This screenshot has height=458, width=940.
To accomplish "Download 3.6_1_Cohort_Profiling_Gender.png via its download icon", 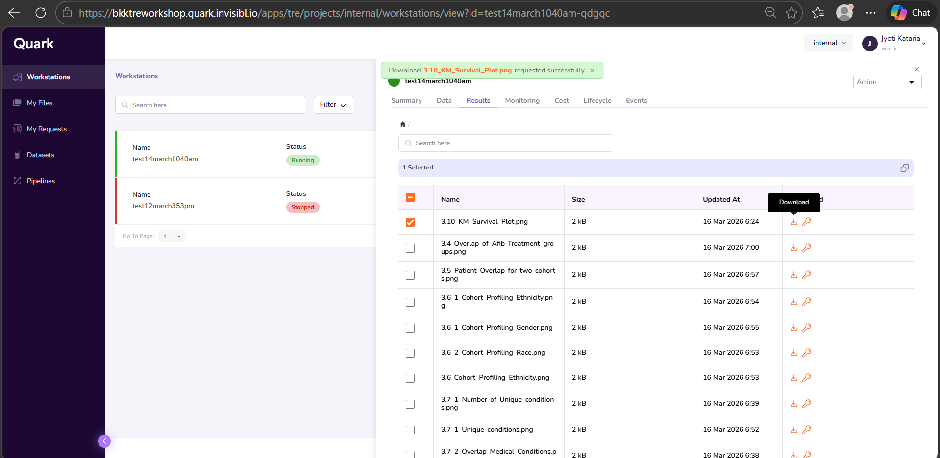I will [793, 328].
